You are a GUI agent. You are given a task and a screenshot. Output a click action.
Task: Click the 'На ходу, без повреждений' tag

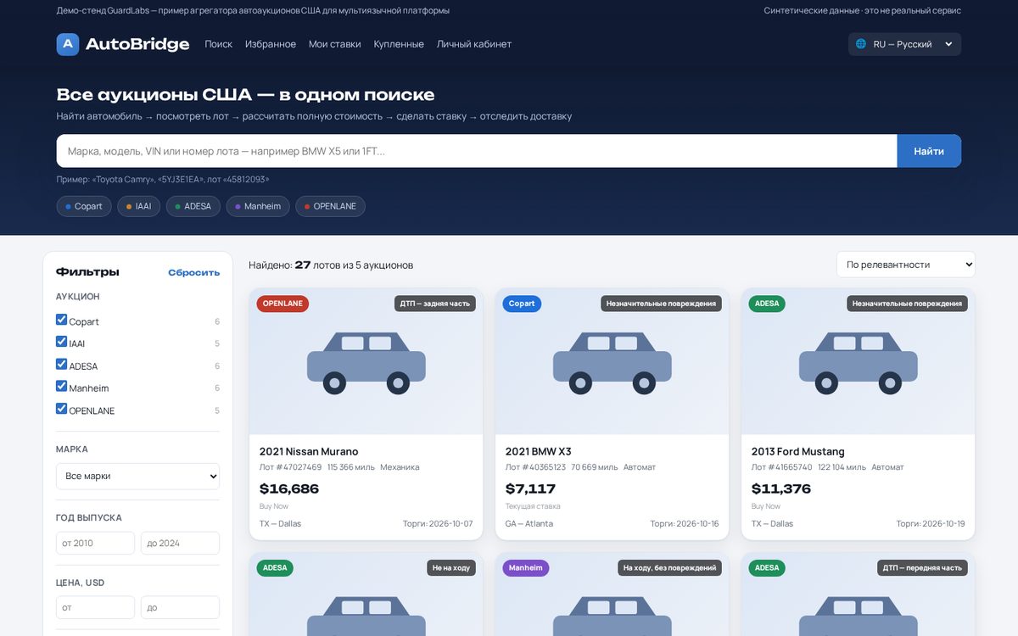[x=670, y=568]
